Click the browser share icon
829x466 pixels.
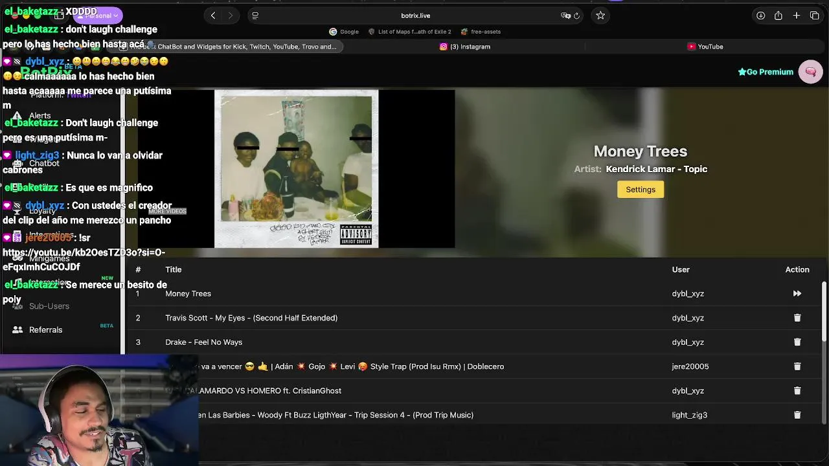778,16
